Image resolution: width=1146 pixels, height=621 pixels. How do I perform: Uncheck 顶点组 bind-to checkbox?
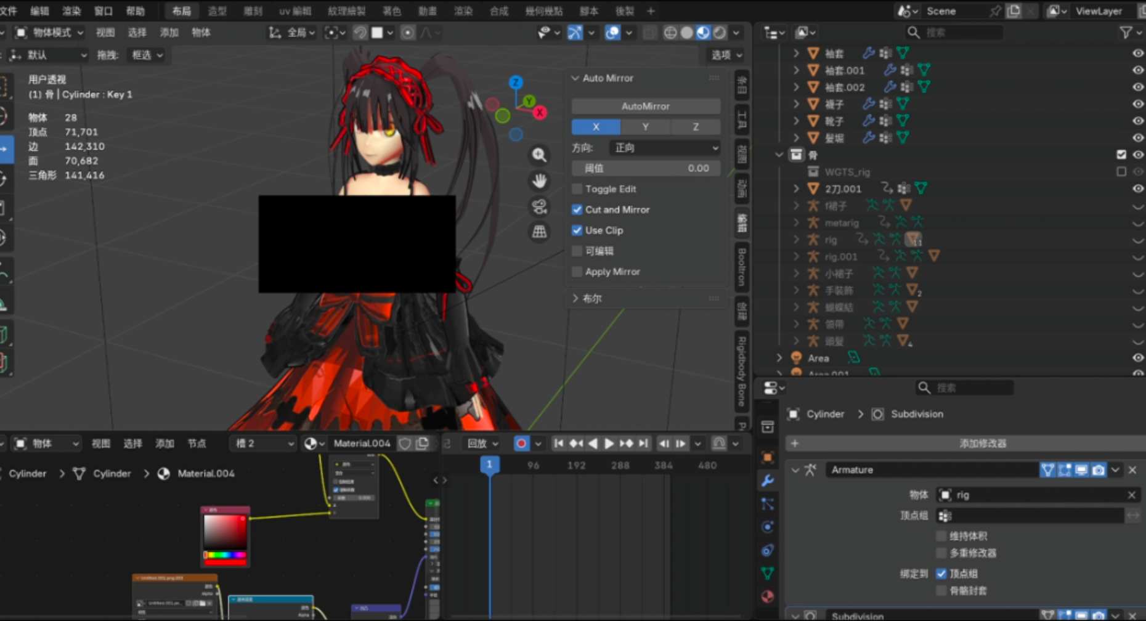click(941, 574)
